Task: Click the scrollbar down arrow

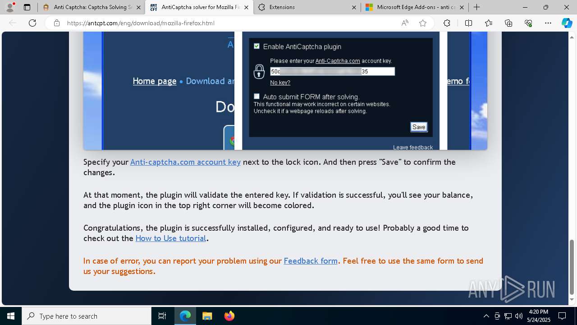Action: tap(572, 299)
